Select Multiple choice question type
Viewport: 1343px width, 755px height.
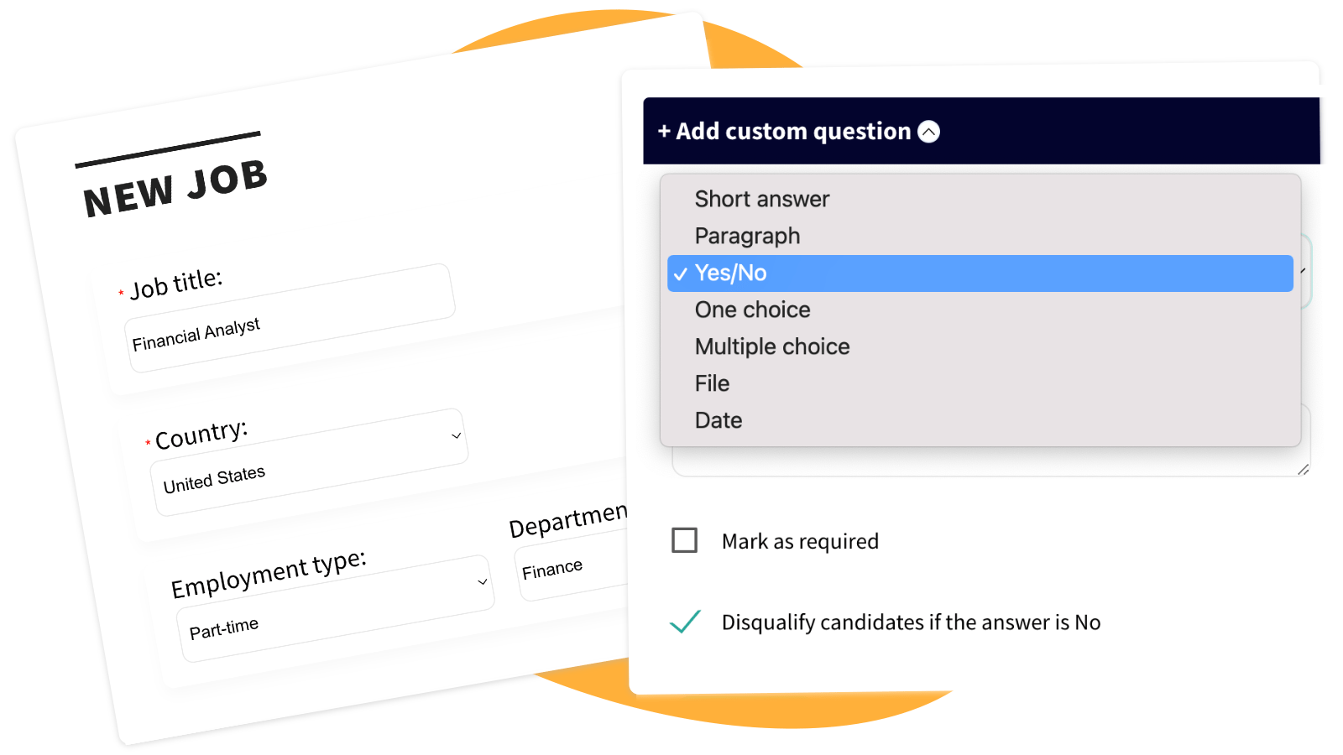pos(771,347)
